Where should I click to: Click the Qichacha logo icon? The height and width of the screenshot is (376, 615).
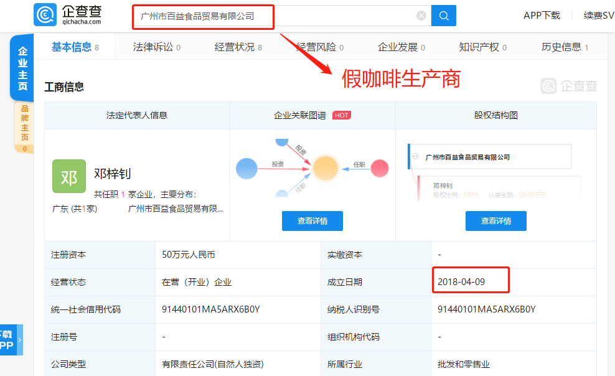click(x=45, y=15)
